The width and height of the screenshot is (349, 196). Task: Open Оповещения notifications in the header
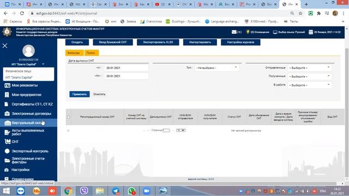257,32
